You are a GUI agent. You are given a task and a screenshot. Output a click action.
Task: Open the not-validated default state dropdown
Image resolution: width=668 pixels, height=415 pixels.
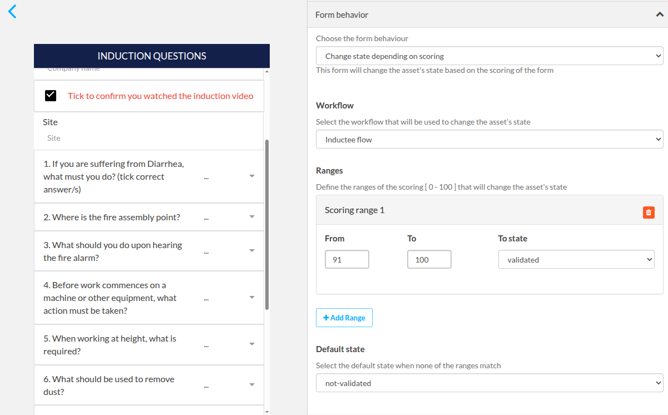[489, 383]
